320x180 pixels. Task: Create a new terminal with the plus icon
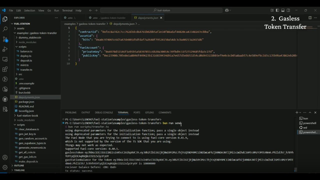tap(297, 112)
